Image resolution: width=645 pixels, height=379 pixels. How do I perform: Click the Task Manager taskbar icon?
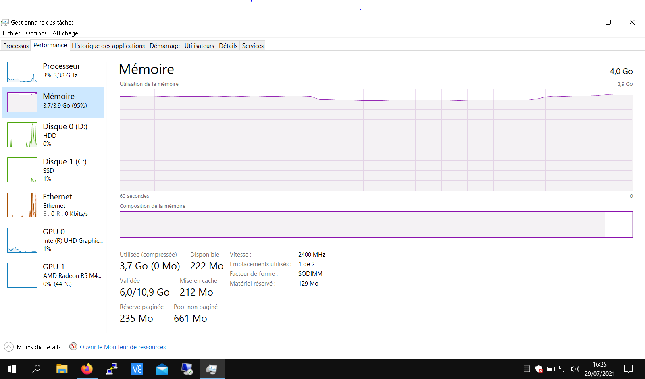coord(212,369)
